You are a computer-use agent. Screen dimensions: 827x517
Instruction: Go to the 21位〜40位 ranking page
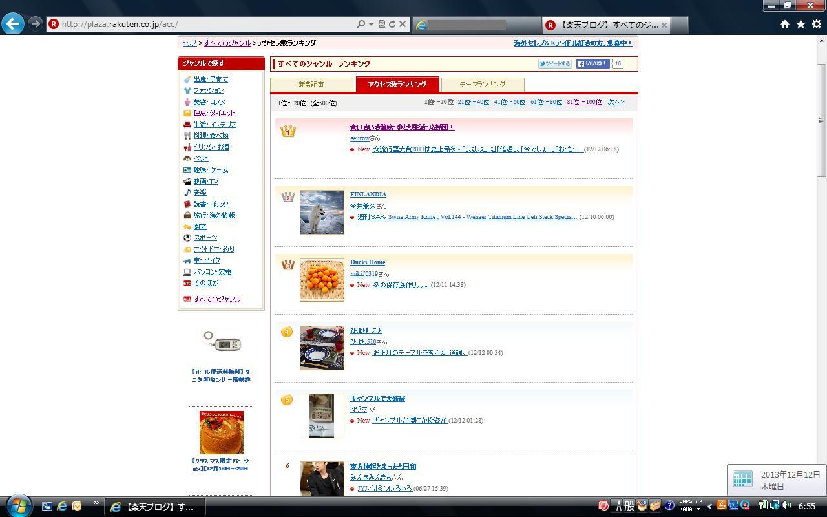click(x=473, y=102)
